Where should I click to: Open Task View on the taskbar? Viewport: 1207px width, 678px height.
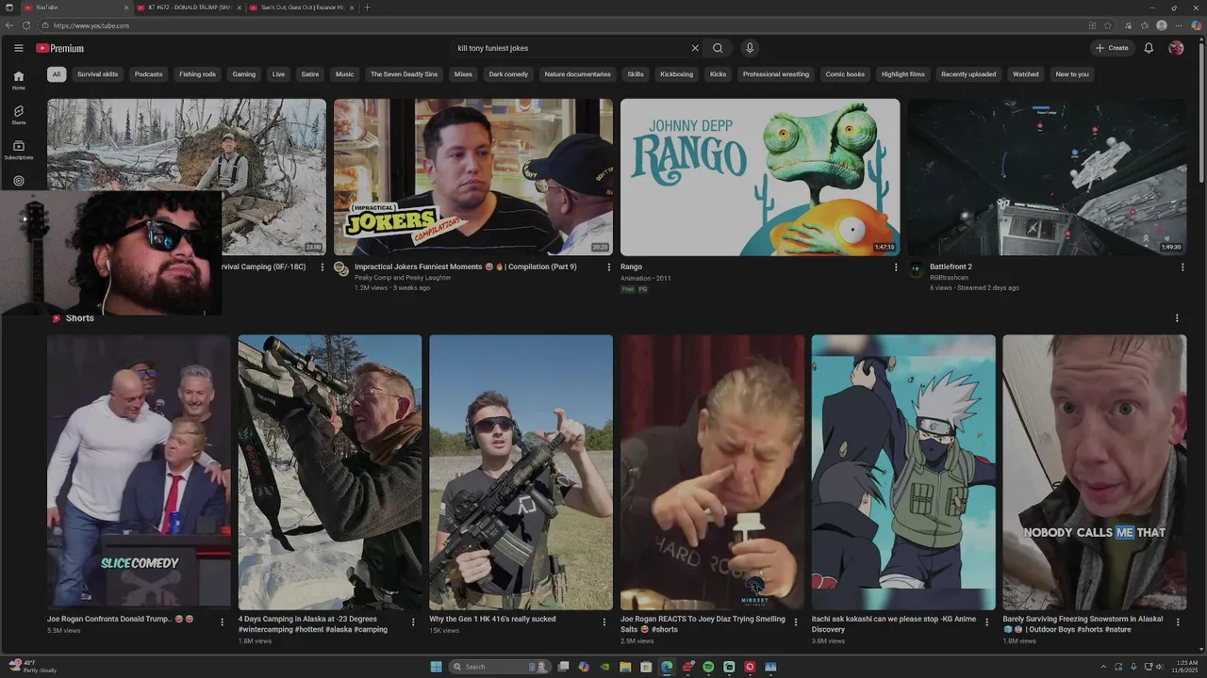563,667
